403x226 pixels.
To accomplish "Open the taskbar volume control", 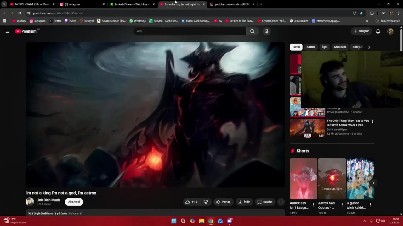I will pos(383,221).
